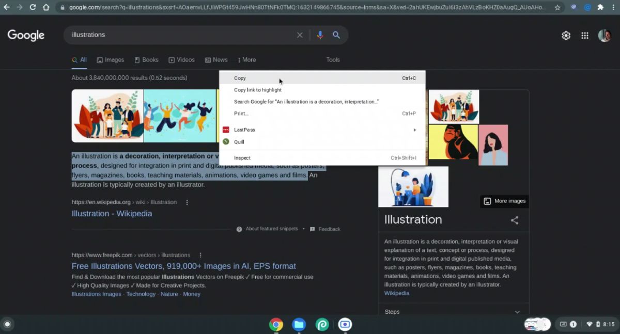Screen dimensions: 620x334
Task: Click the search magnifier icon
Action: [336, 35]
